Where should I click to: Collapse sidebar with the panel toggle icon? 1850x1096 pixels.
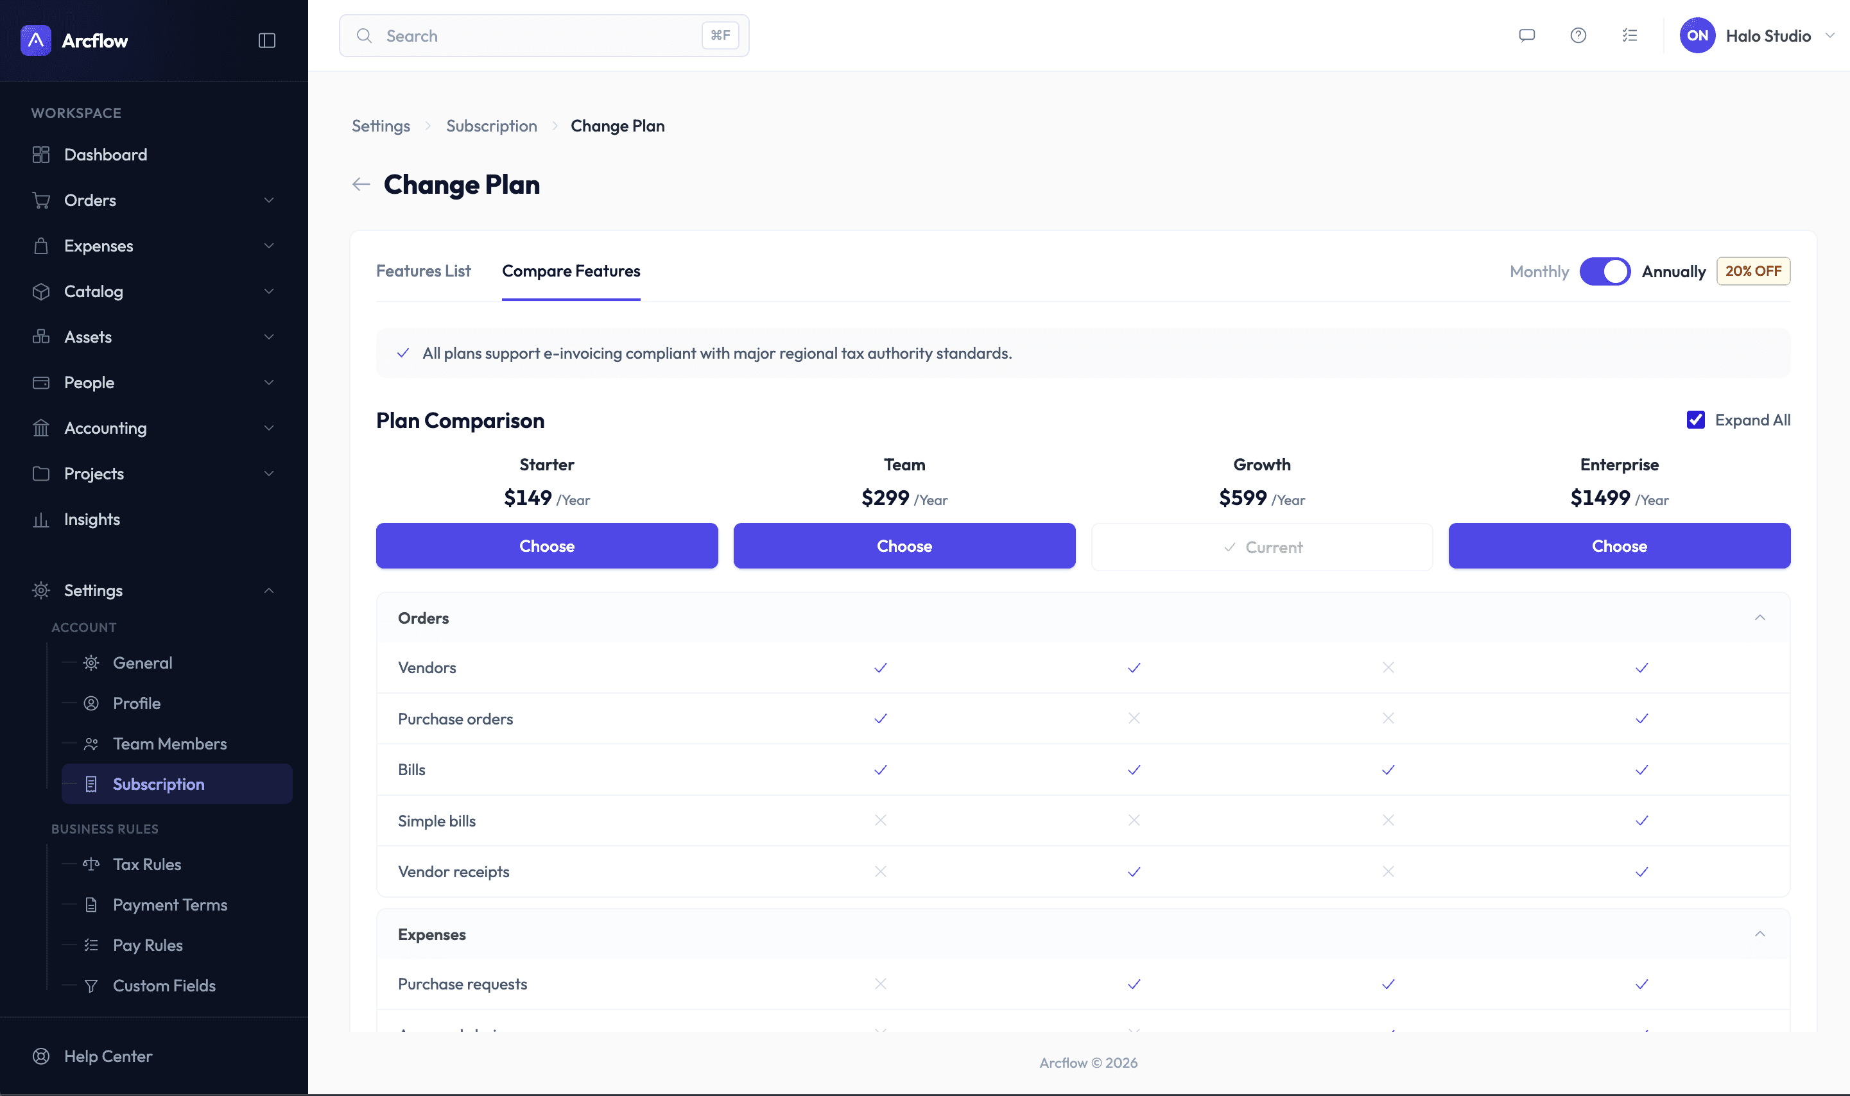[266, 40]
